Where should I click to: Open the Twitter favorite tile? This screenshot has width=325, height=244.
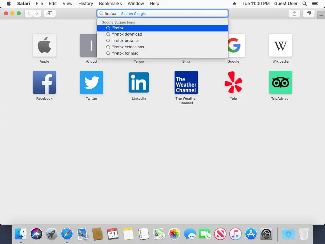[91, 82]
